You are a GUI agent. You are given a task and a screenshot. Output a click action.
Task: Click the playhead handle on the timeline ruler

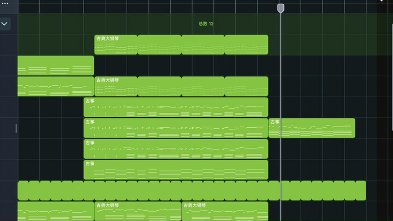[x=281, y=8]
